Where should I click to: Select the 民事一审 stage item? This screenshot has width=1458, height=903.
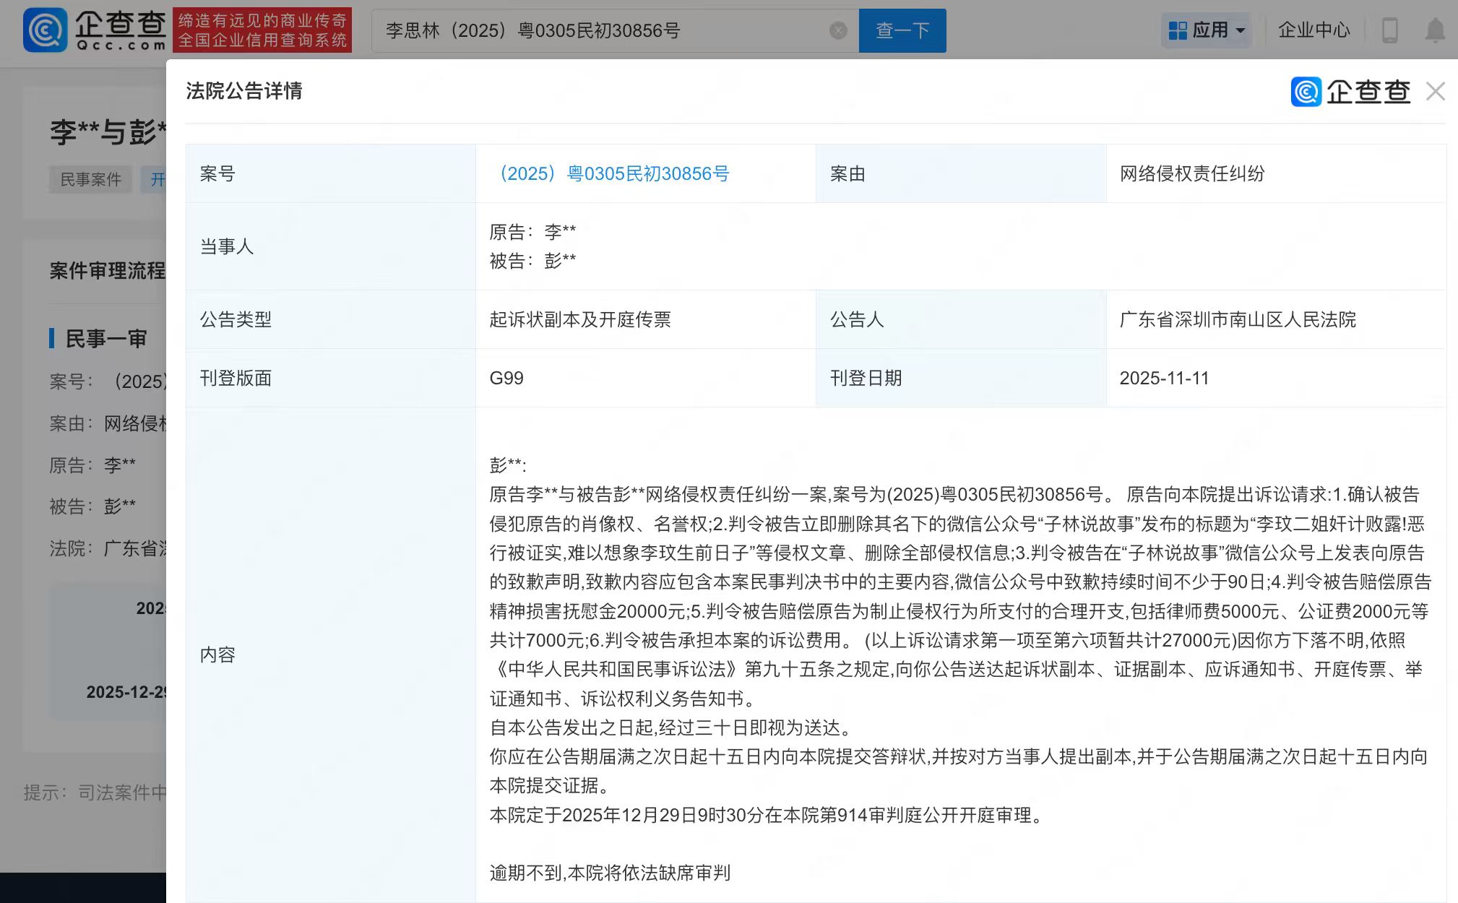coord(106,339)
